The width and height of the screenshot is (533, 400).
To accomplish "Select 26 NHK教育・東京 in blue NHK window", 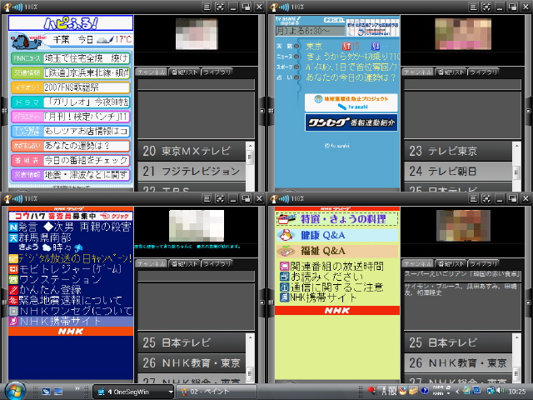I will 192,363.
